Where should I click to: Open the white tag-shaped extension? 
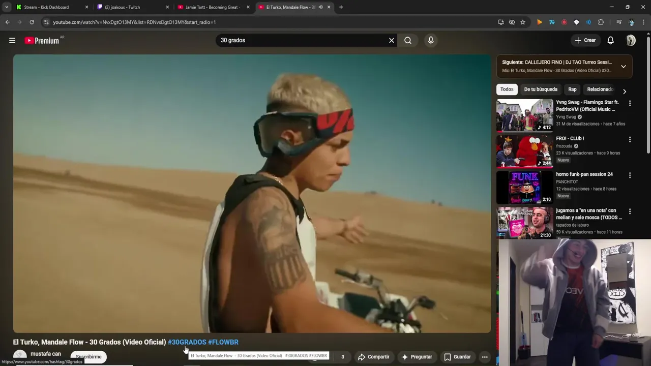click(x=576, y=22)
